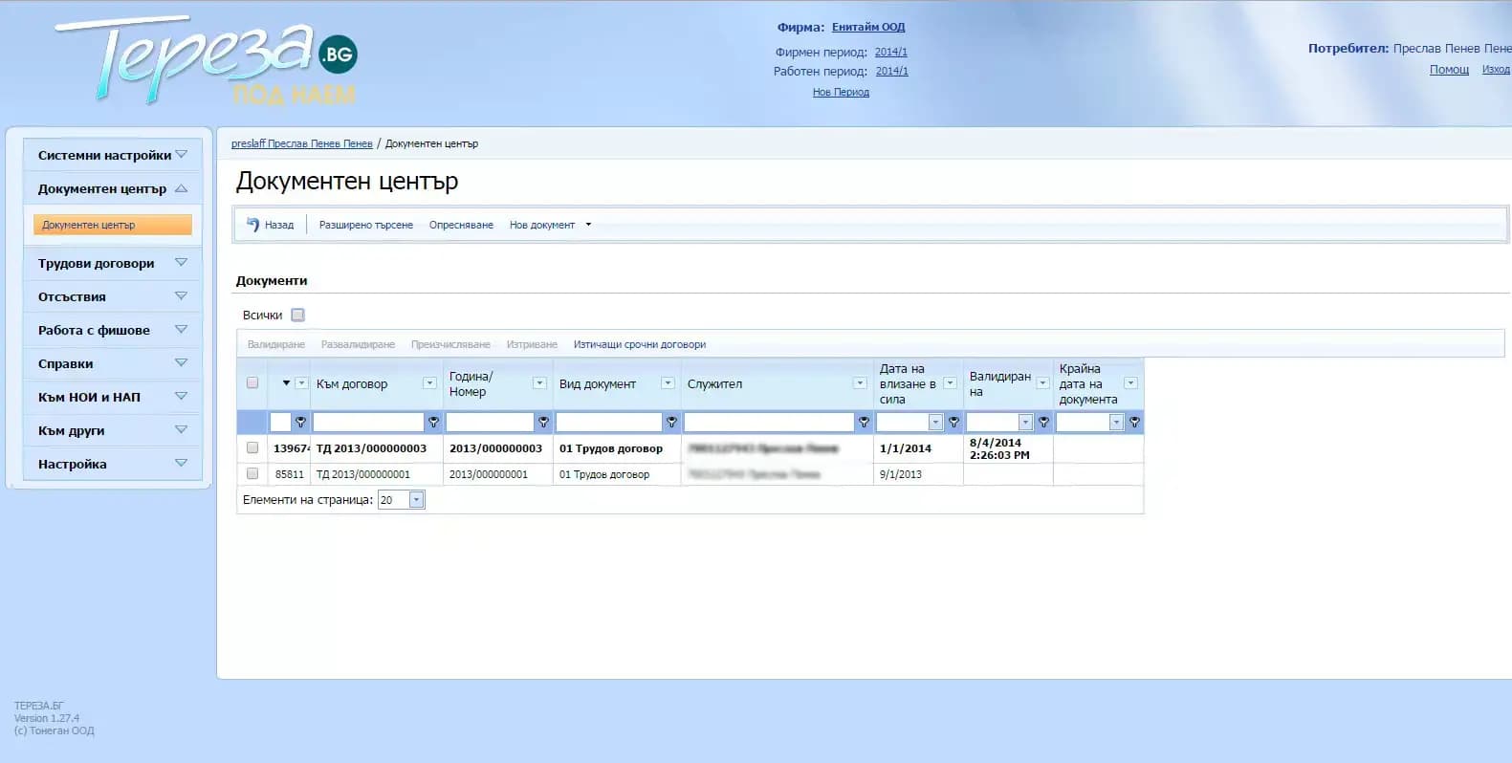Open Ентайм ООД company link
The image size is (1512, 763).
[868, 27]
